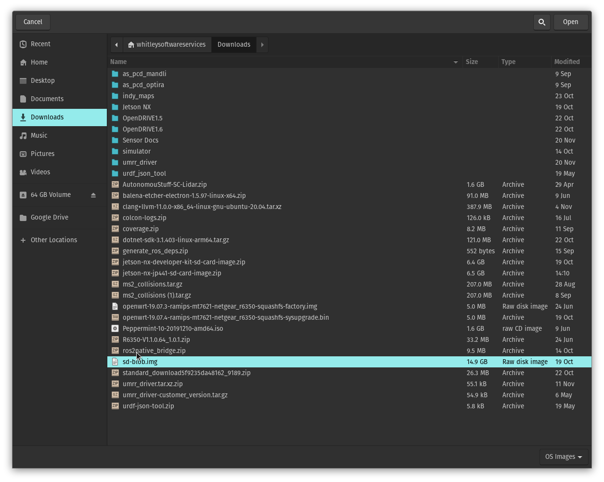Click the folder icon of Jetson NX
Screen dimensions: 604x482
coord(115,107)
